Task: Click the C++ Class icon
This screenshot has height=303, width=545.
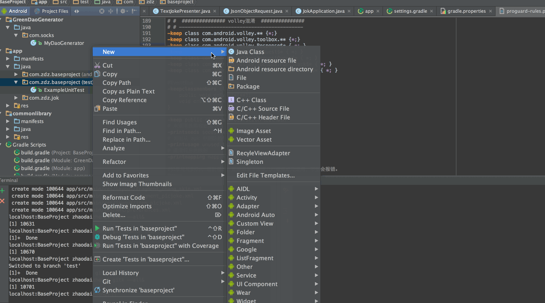Action: click(231, 100)
